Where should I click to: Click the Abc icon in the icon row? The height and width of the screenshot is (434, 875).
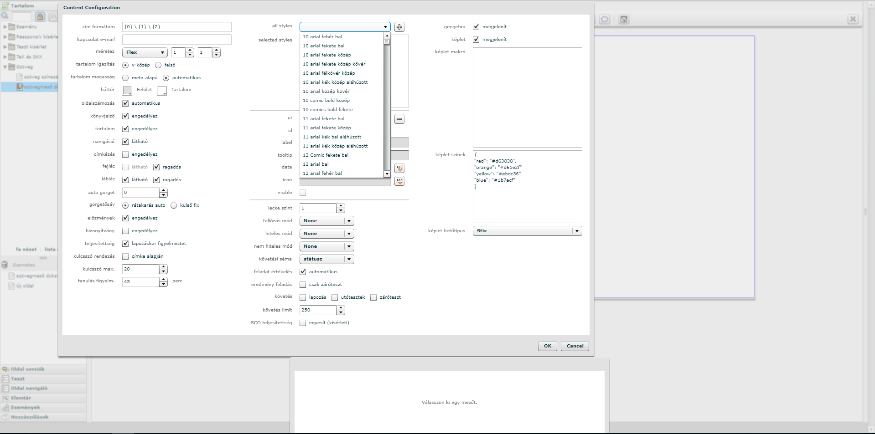tap(399, 181)
